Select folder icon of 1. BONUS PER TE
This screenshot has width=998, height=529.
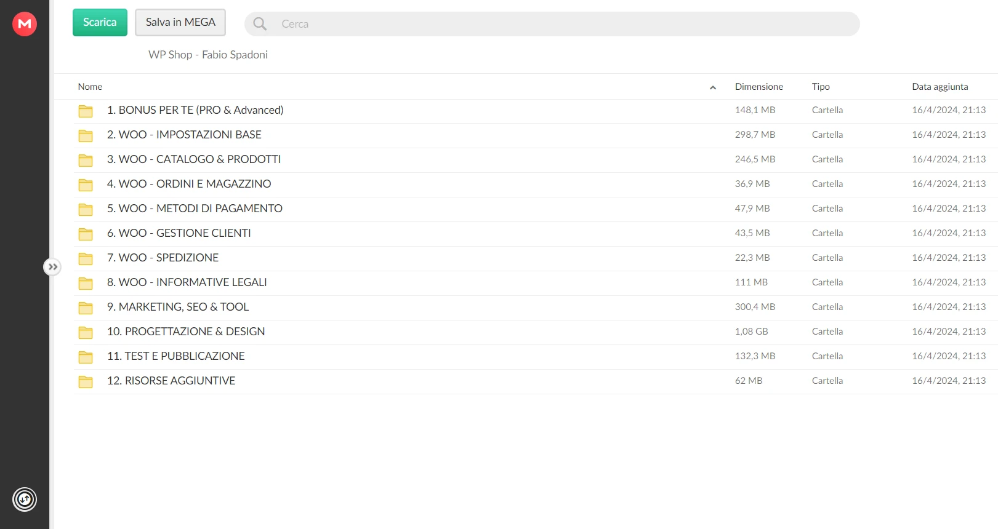pyautogui.click(x=86, y=111)
